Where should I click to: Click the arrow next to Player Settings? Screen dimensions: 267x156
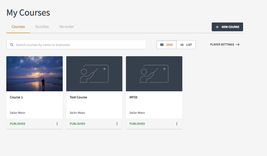point(238,44)
